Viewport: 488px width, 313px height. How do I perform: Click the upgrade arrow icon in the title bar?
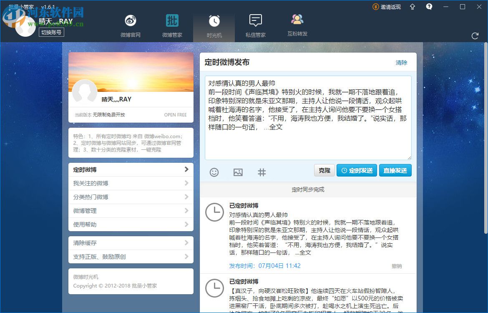[412, 7]
